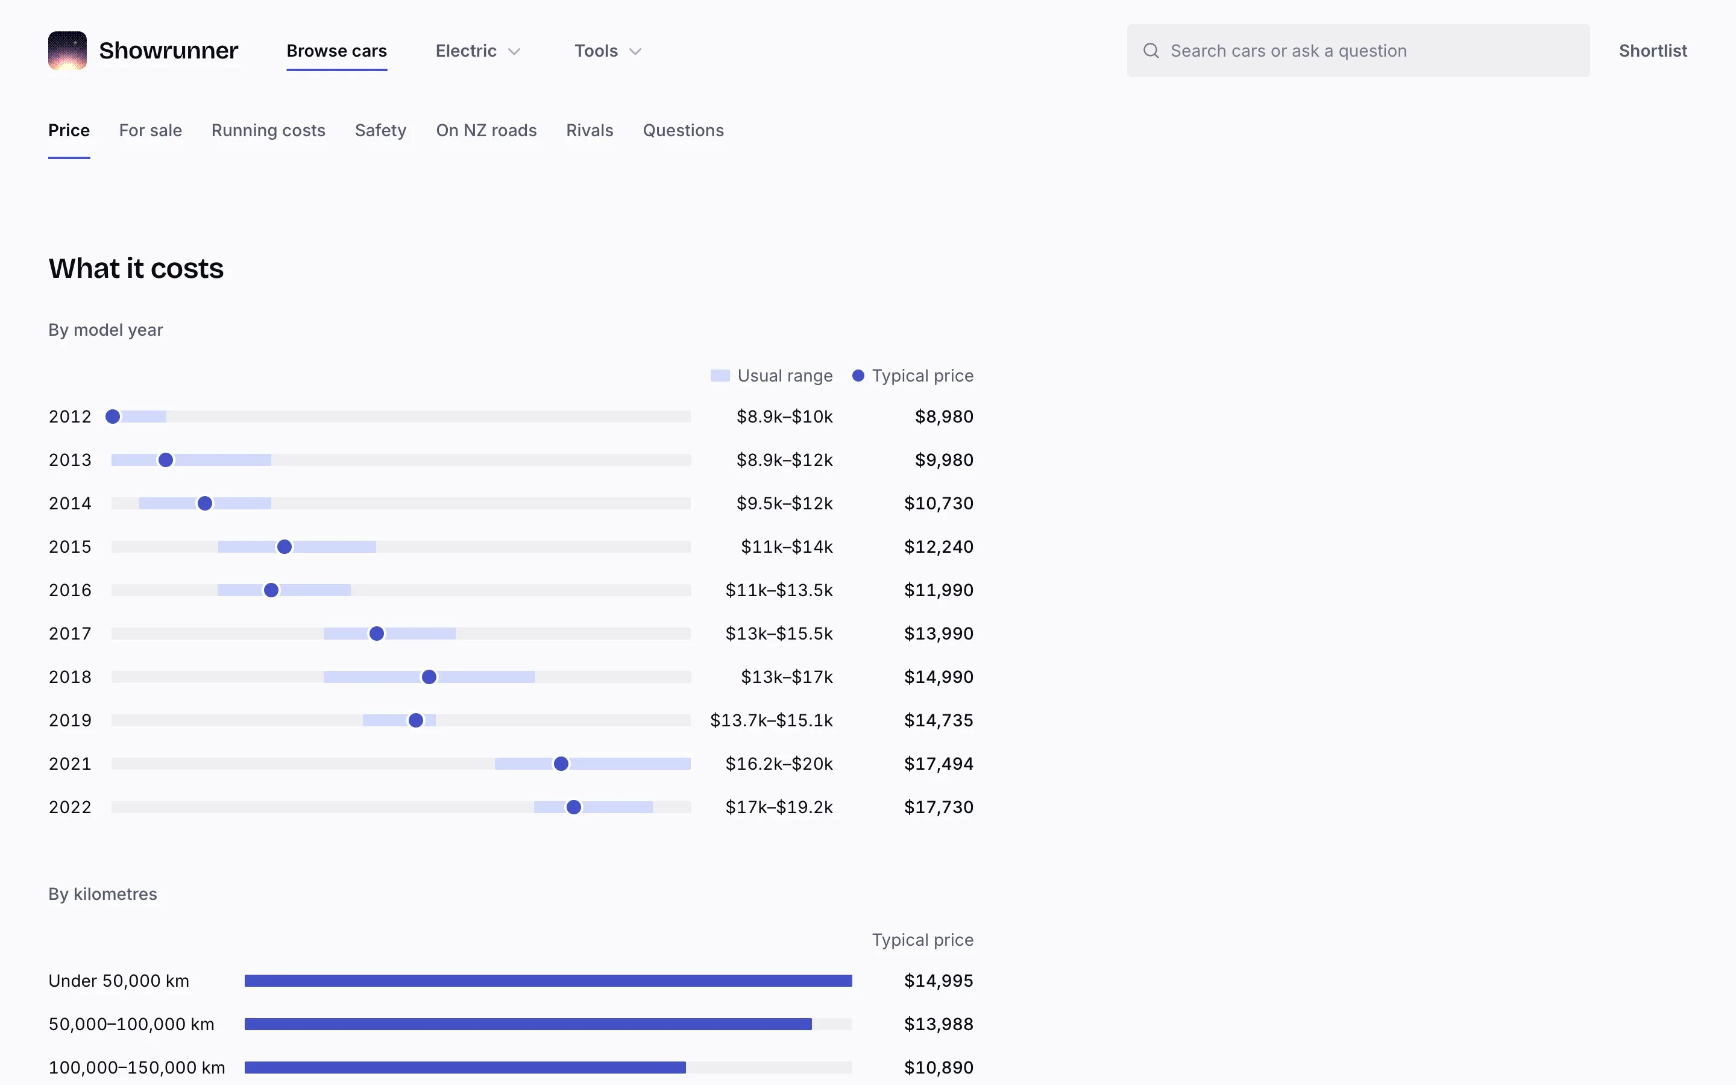The width and height of the screenshot is (1736, 1085).
Task: Go to the Questions tab
Action: coord(684,131)
